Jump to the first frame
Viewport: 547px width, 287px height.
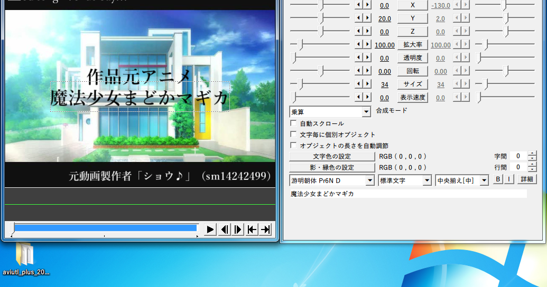click(252, 229)
